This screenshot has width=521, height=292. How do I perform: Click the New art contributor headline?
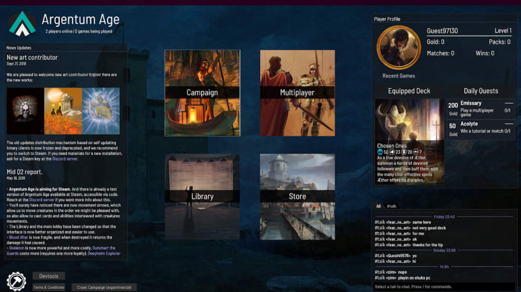click(32, 57)
